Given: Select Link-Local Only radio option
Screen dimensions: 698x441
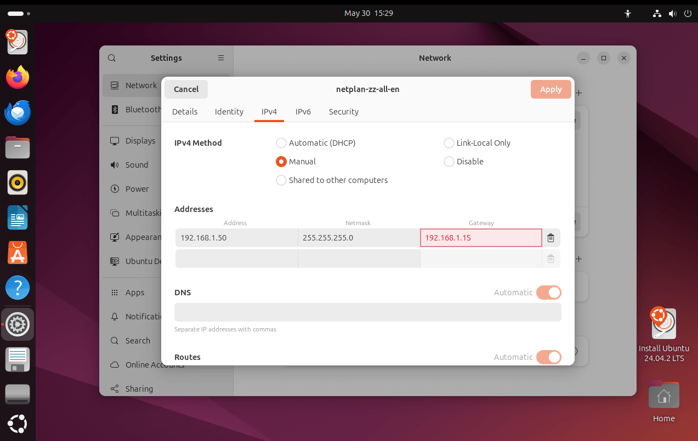Looking at the screenshot, I should 449,143.
